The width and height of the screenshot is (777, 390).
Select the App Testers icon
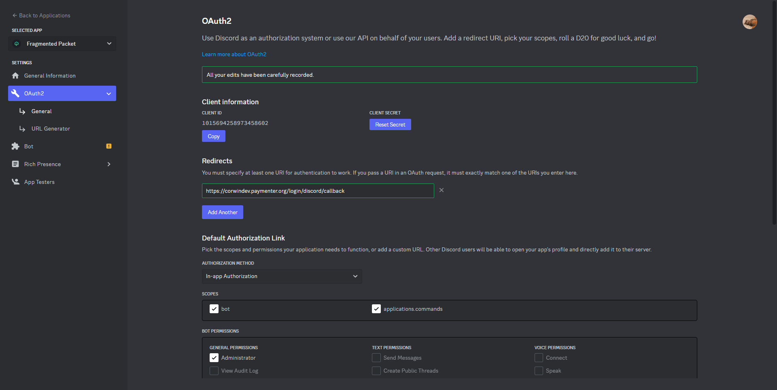click(15, 182)
